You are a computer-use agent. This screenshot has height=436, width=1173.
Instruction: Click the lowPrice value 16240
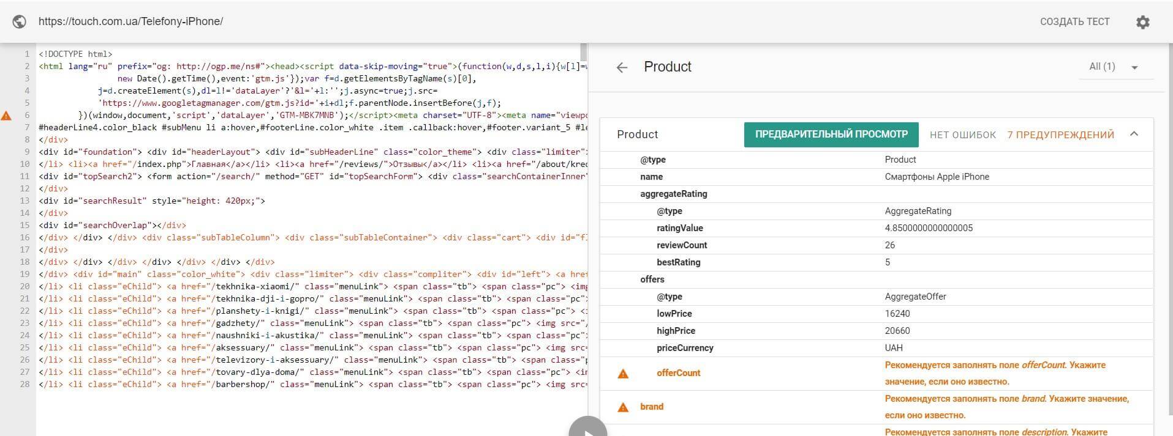click(x=897, y=314)
